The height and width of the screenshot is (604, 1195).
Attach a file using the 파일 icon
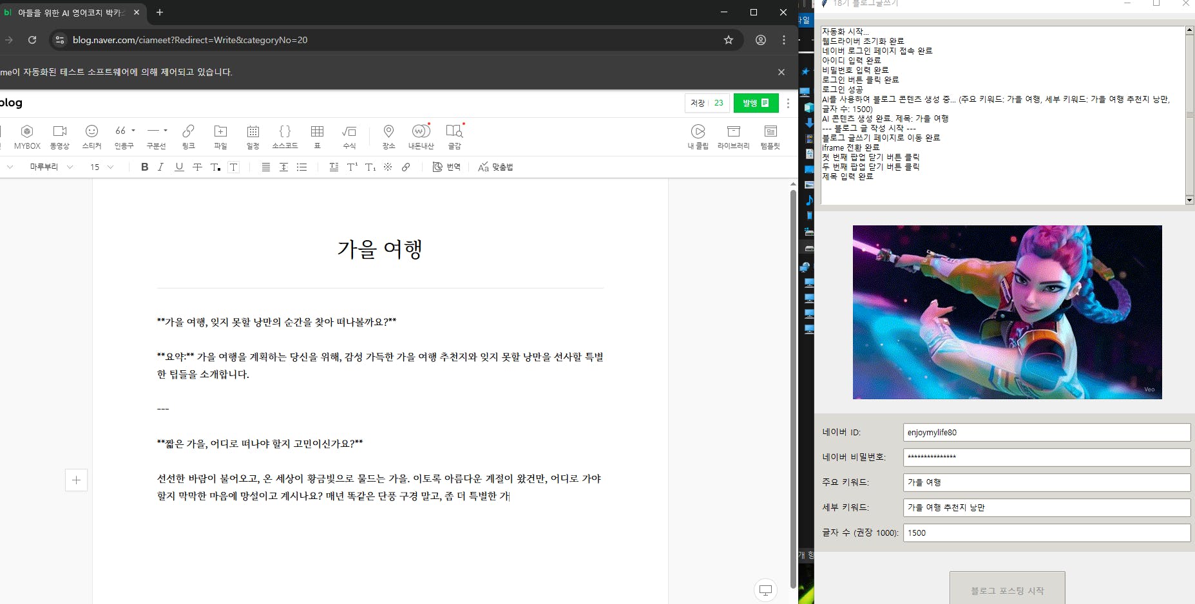pyautogui.click(x=220, y=137)
